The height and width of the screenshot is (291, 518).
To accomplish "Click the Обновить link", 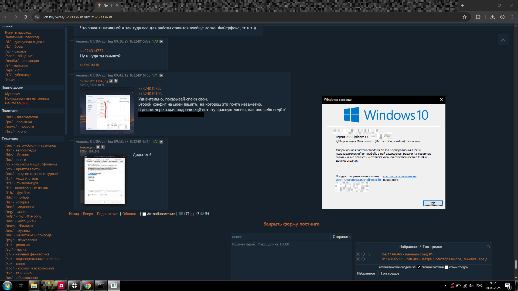I will (130, 214).
